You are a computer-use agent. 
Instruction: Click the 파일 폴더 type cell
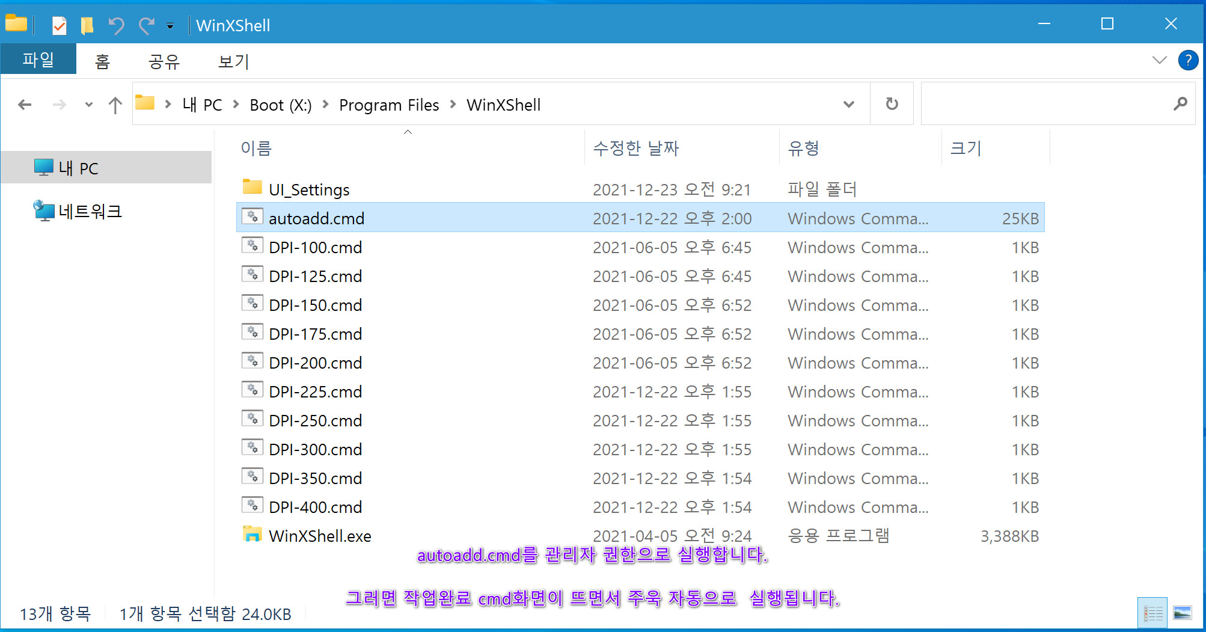822,189
